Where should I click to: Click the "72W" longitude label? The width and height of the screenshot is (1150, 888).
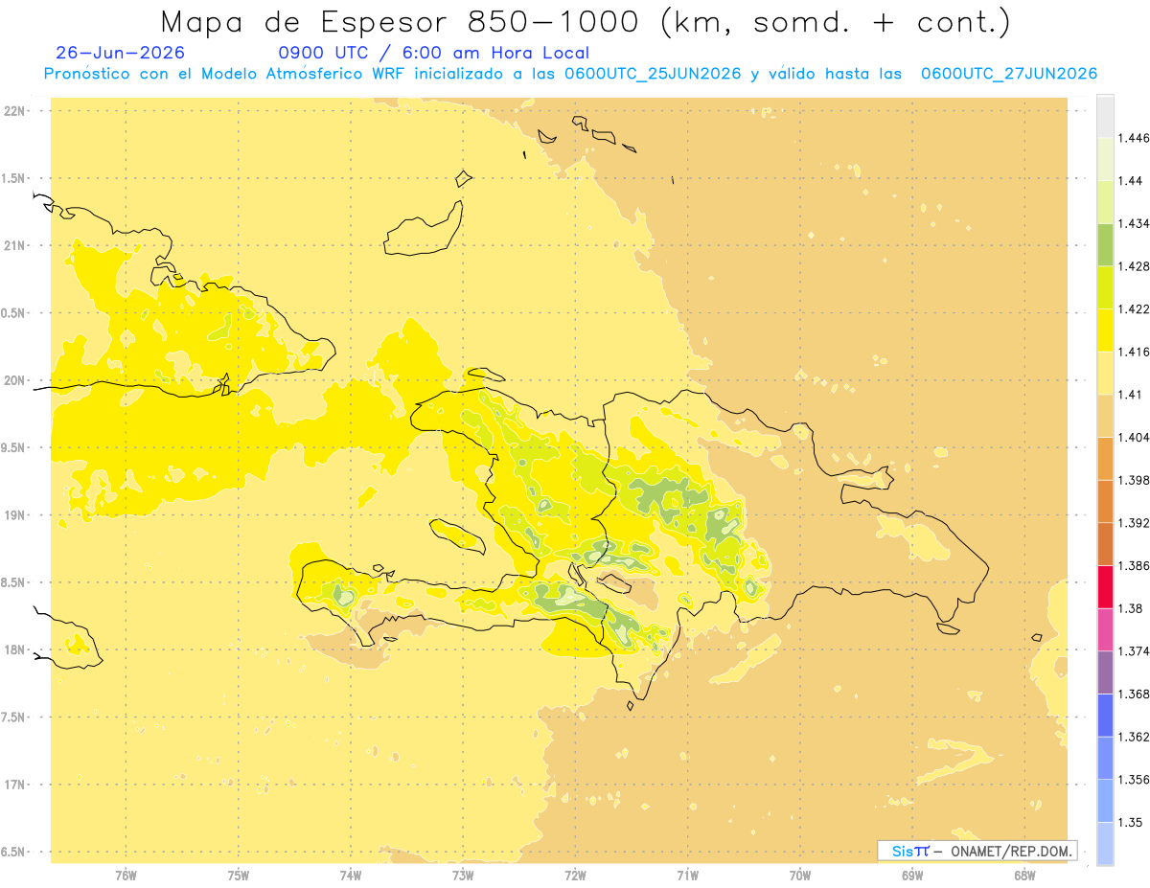pyautogui.click(x=576, y=876)
